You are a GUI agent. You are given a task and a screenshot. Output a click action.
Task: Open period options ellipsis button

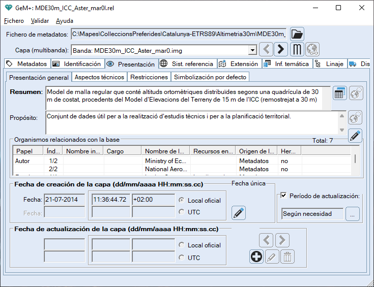(352, 214)
